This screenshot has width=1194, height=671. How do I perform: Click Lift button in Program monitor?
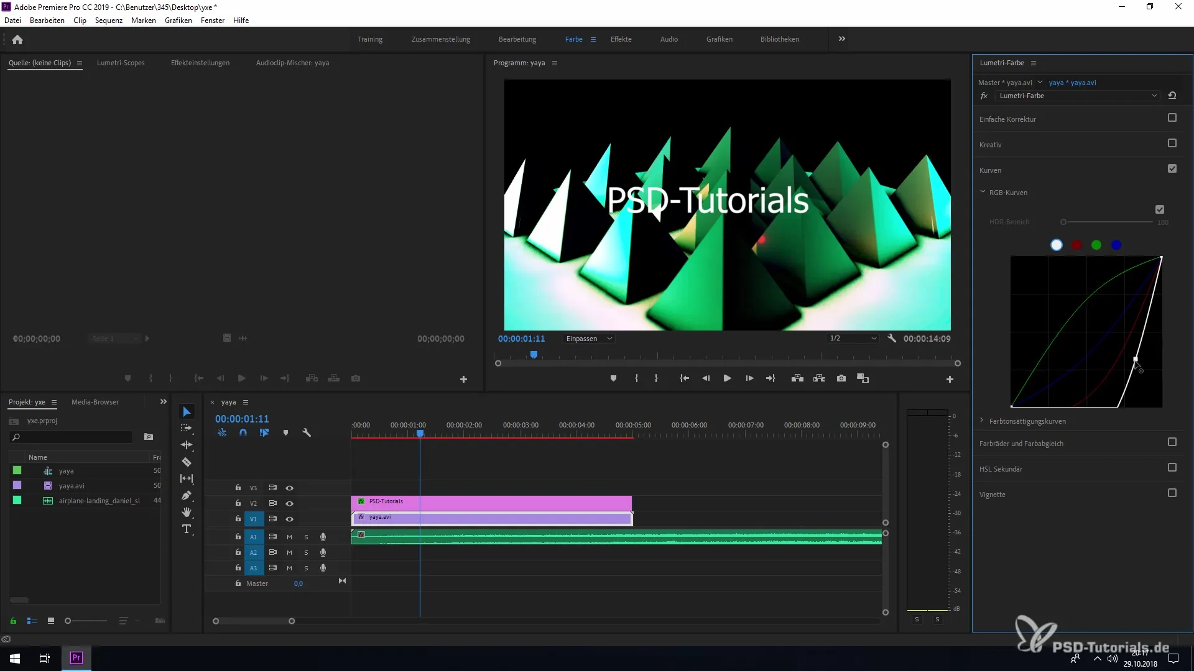(797, 378)
